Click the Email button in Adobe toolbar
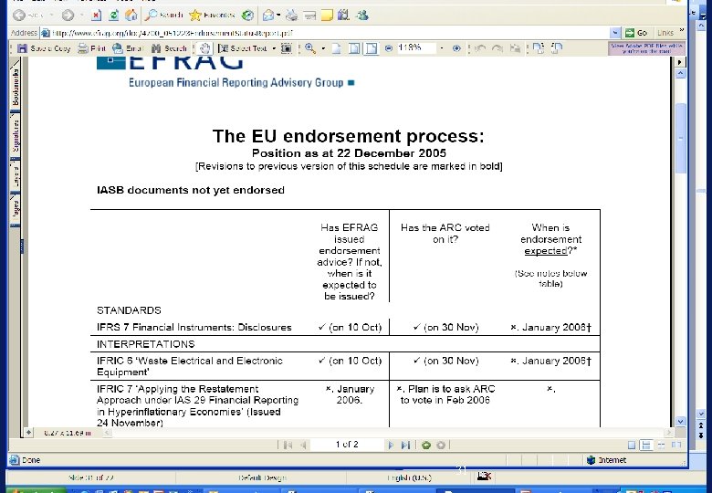Screen dimensions: 712x493 (x=128, y=48)
